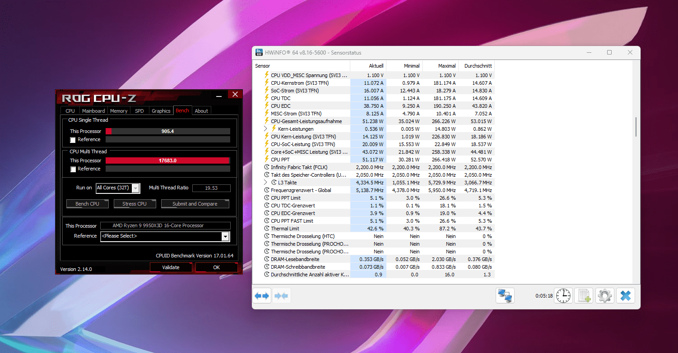Click the clock icon beside CPU PPT FAST Limit
The height and width of the screenshot is (353, 678).
pyautogui.click(x=267, y=221)
